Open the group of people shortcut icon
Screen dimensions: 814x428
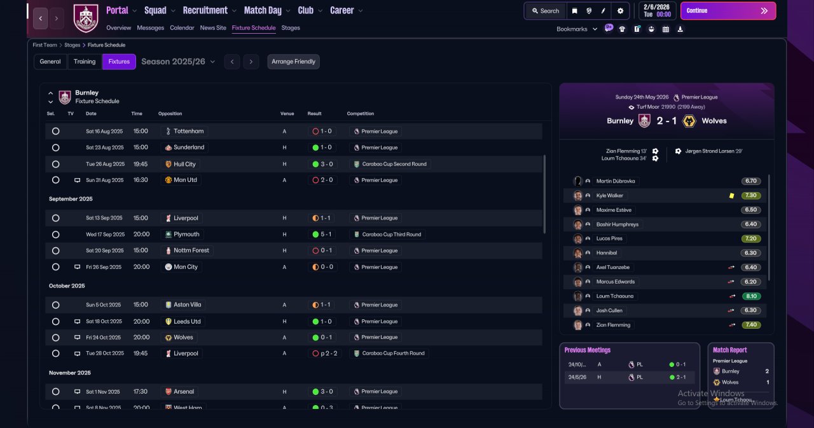click(x=651, y=29)
